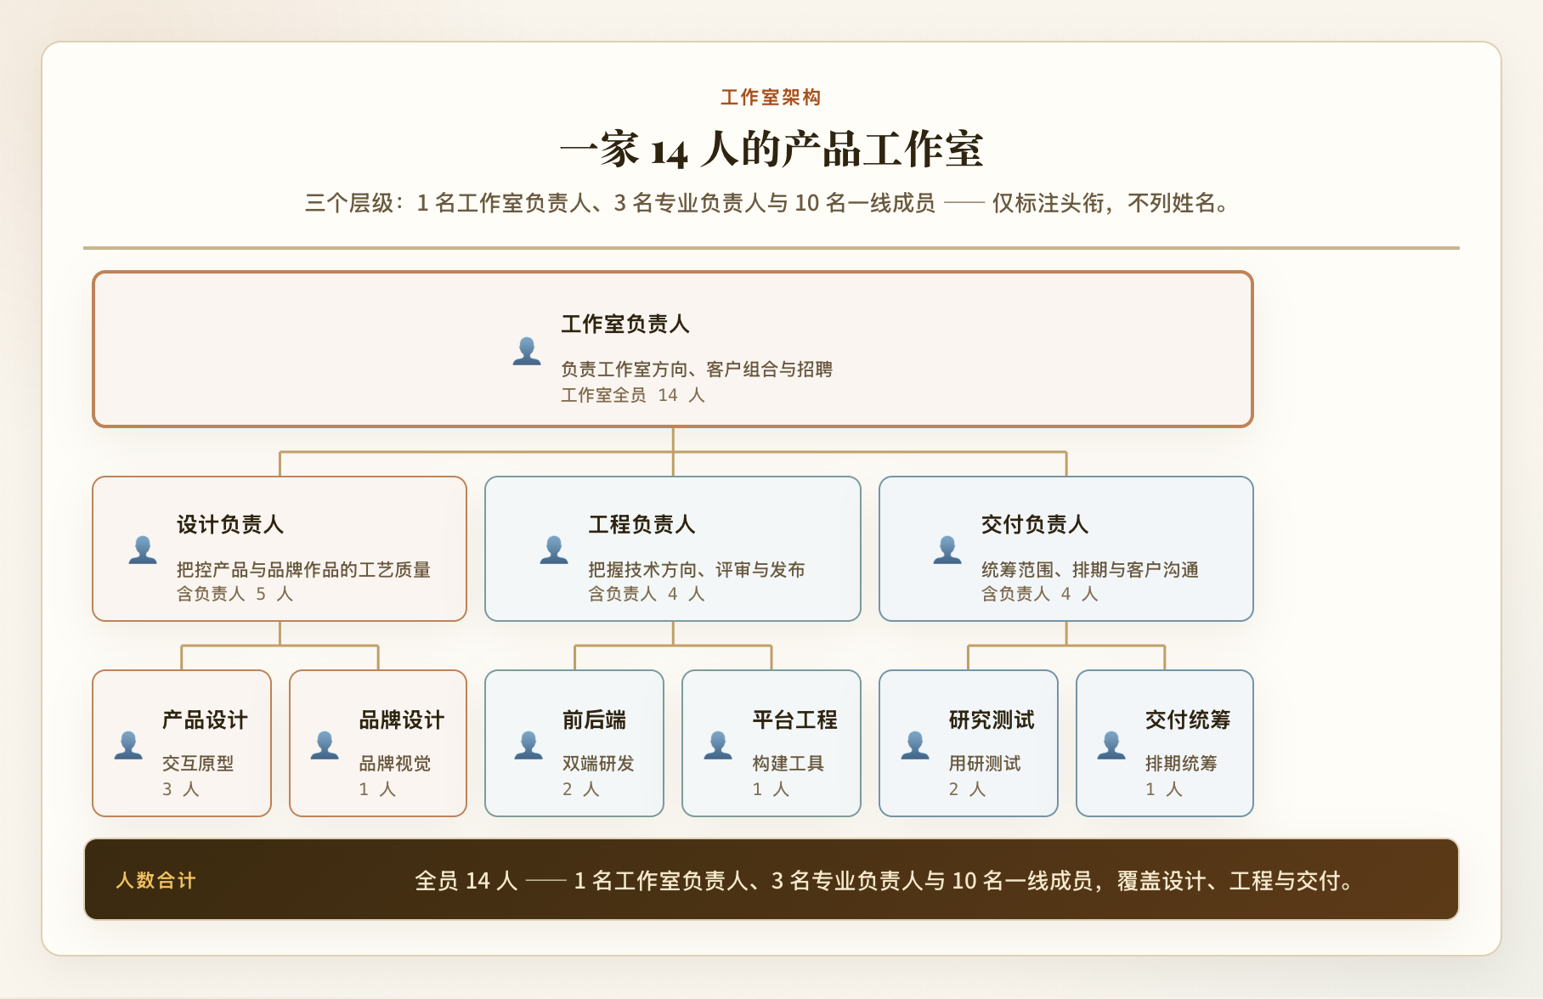Select the 3 人 count under 交互原型

point(181,789)
